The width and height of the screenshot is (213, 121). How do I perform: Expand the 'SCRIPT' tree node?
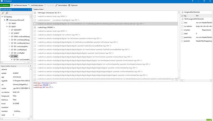coord(9,33)
